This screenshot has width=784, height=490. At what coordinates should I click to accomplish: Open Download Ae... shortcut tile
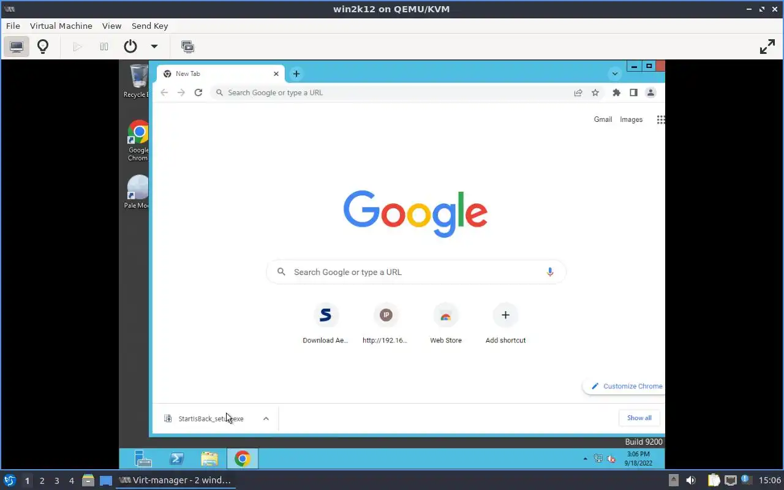(325, 323)
